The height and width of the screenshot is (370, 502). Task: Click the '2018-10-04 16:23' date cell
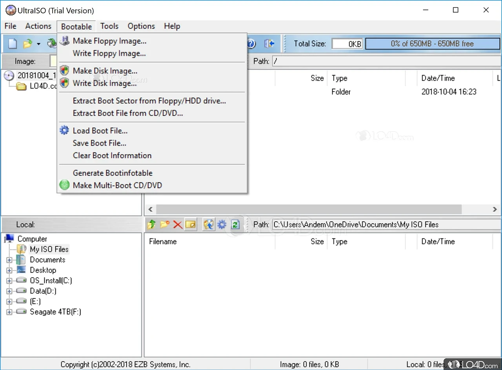coord(449,92)
